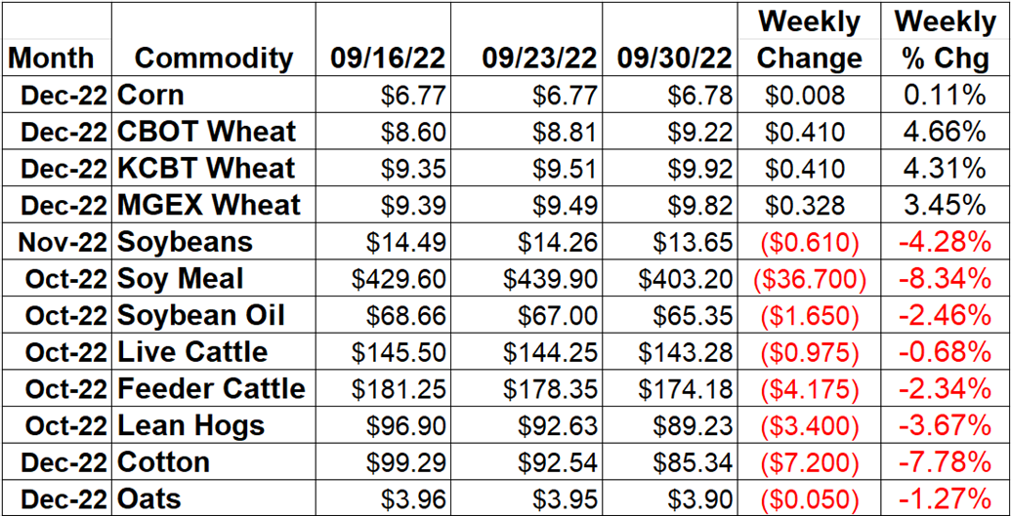Click the KCBT Wheat $9.92 price cell

671,168
